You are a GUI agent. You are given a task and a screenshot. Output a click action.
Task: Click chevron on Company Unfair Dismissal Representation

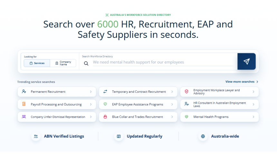[x=91, y=117]
